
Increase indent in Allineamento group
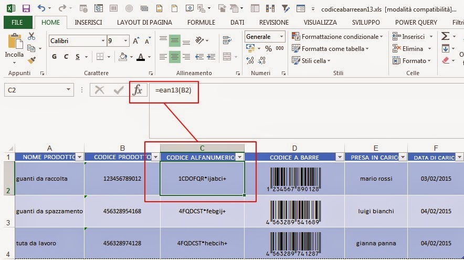pyautogui.click(x=211, y=57)
